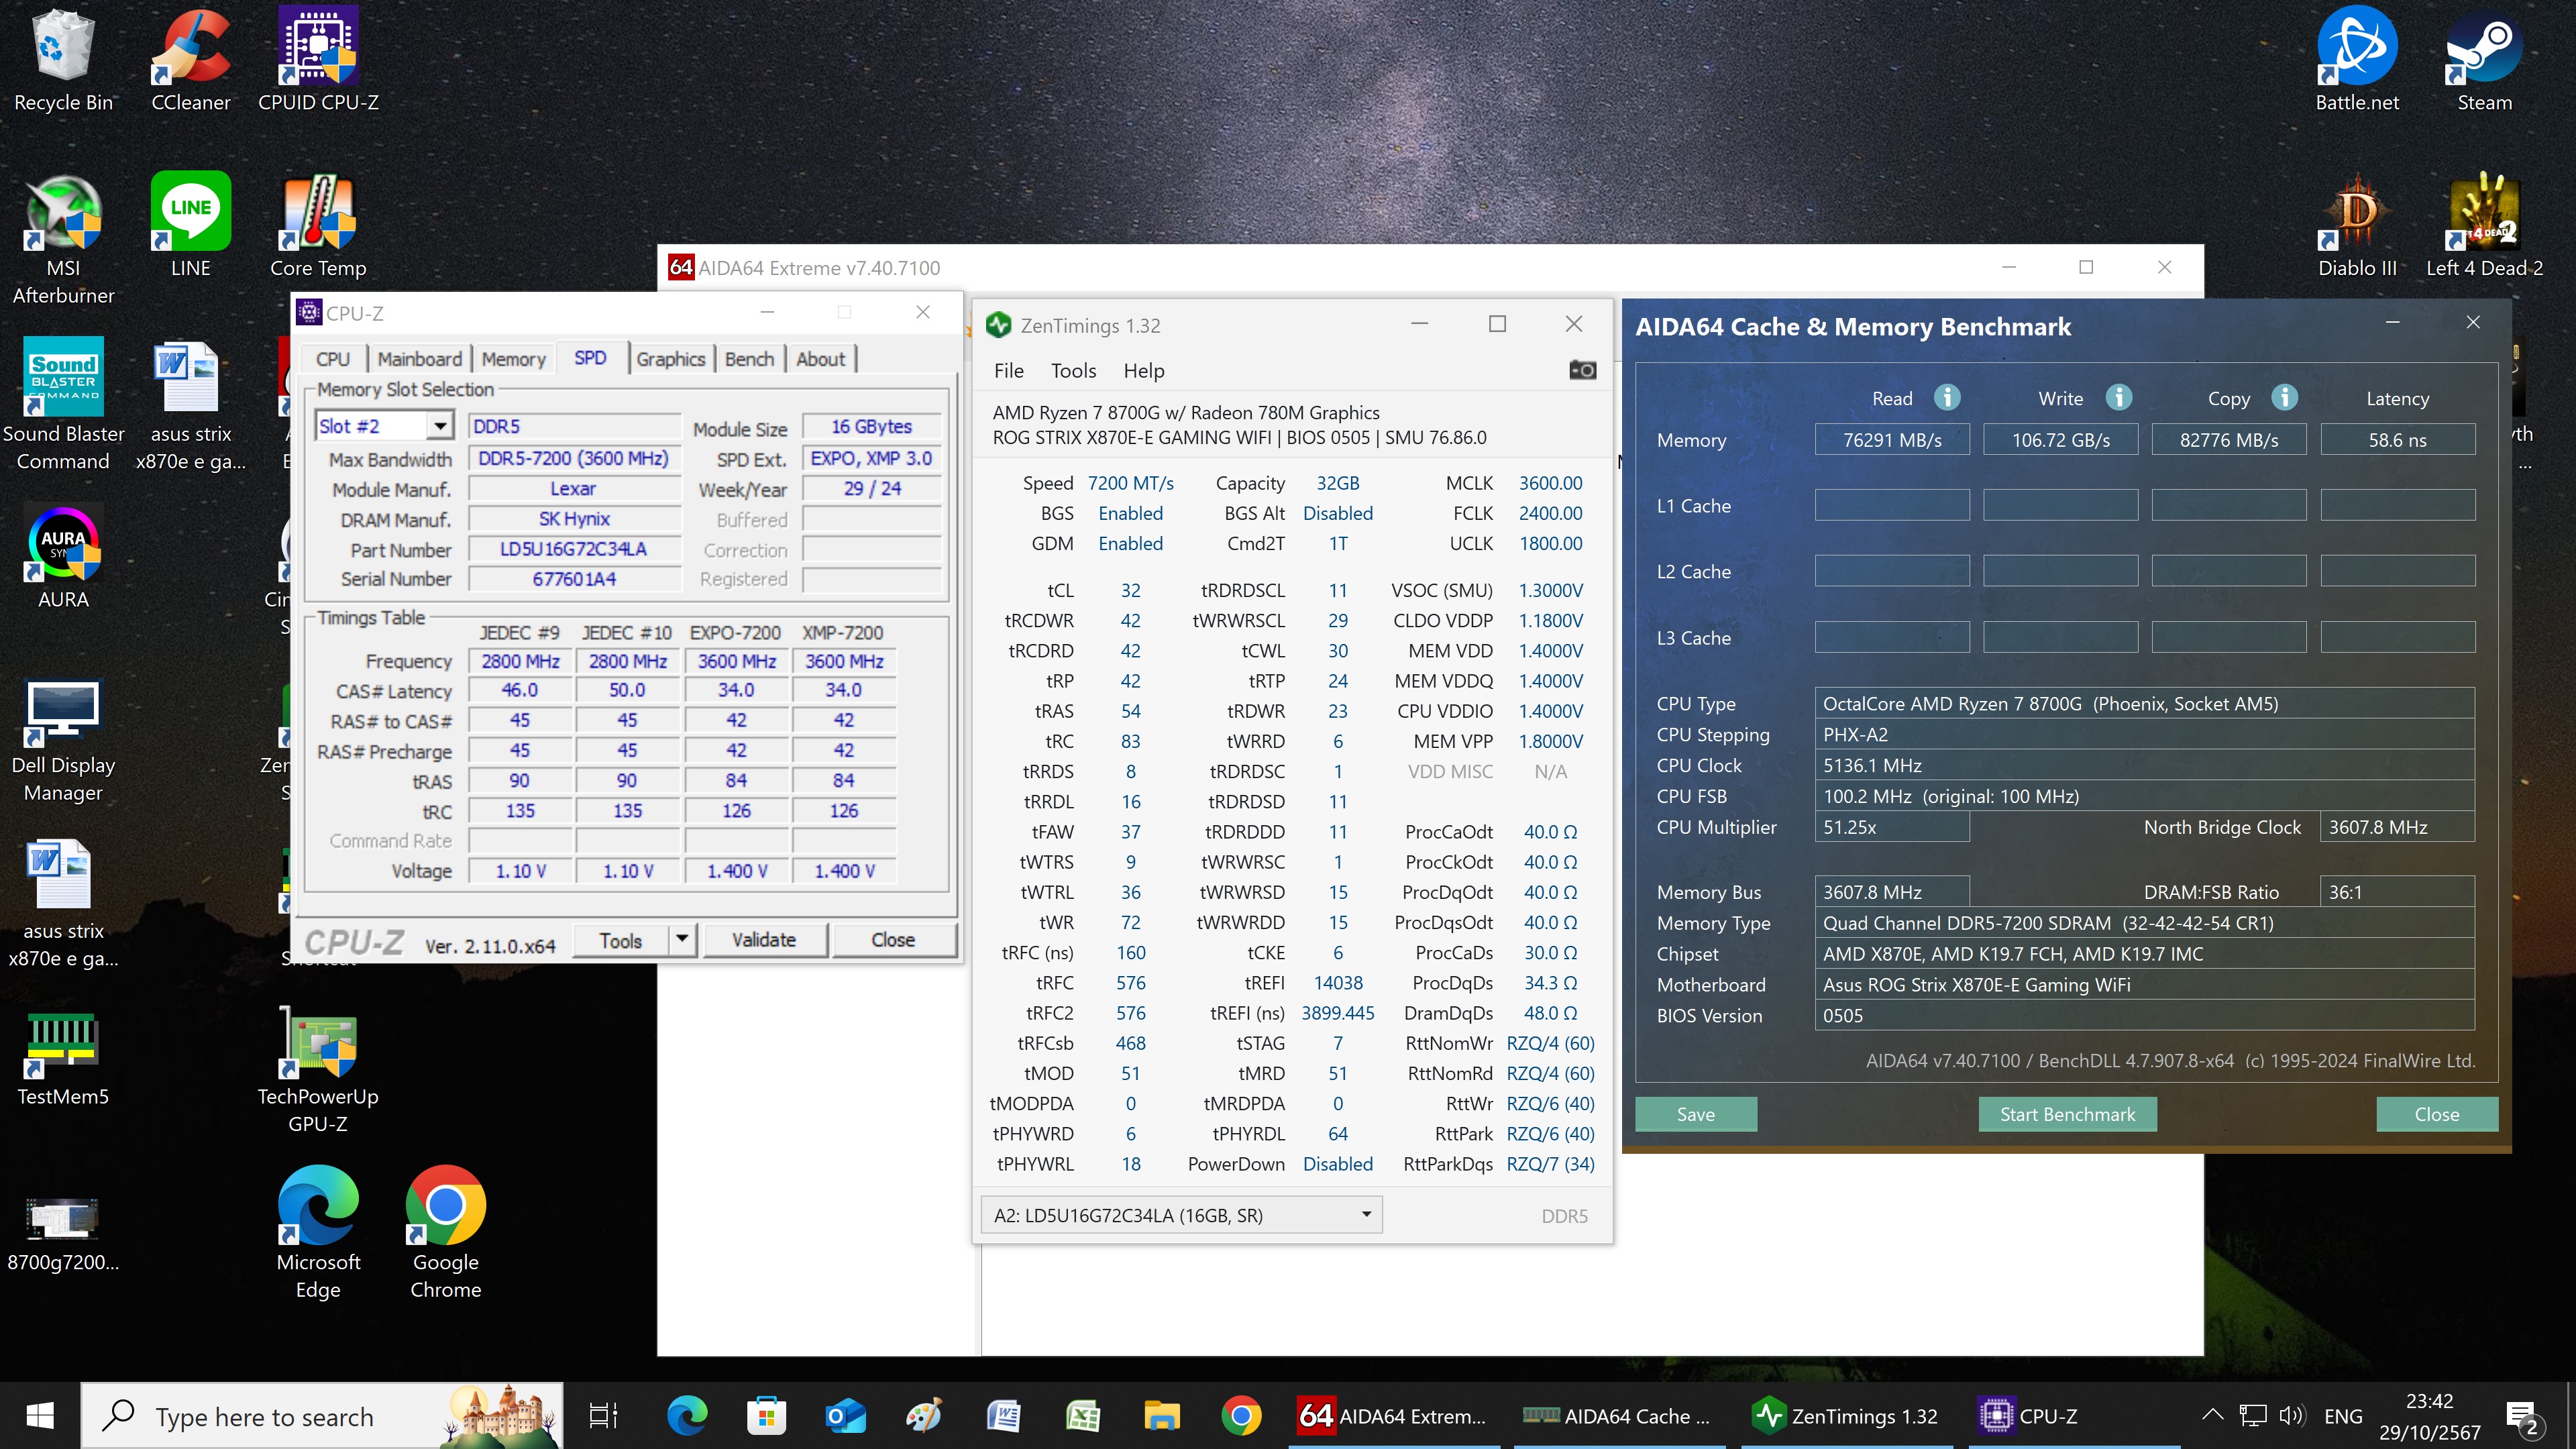2576x1449 pixels.
Task: Click the clock showing 23:42
Action: pos(2428,1401)
